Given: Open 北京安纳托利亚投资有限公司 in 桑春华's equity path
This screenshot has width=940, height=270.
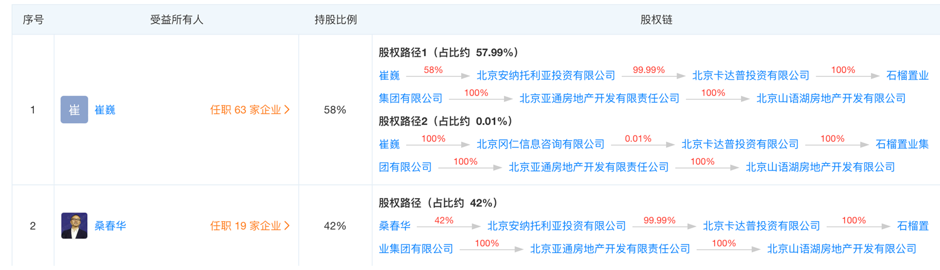Looking at the screenshot, I should 556,227.
